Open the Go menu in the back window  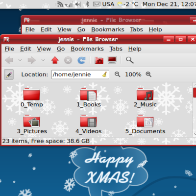(81, 29)
